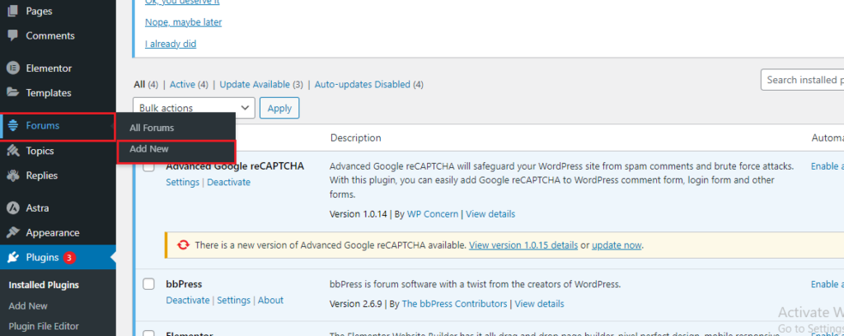
Task: Click the Replies icon in sidebar
Action: point(13,175)
